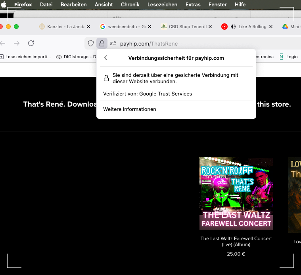Click the 25,00 € price
The width and height of the screenshot is (301, 275).
point(236,254)
